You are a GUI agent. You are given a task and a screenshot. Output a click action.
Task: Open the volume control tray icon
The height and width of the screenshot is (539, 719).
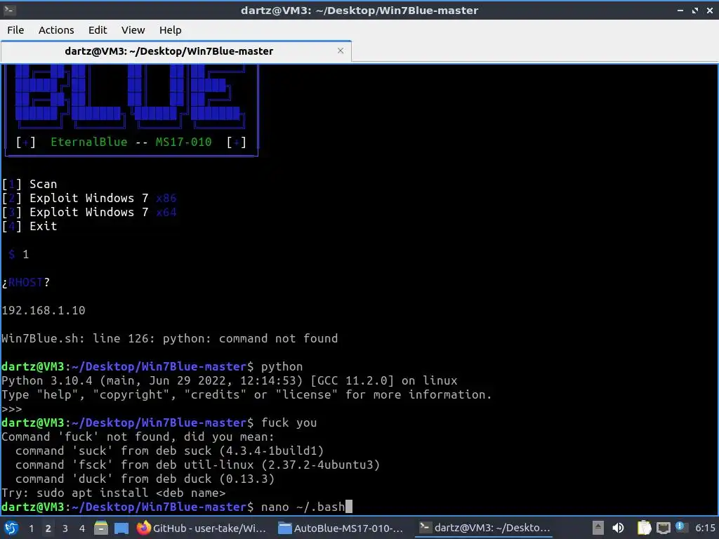point(618,528)
